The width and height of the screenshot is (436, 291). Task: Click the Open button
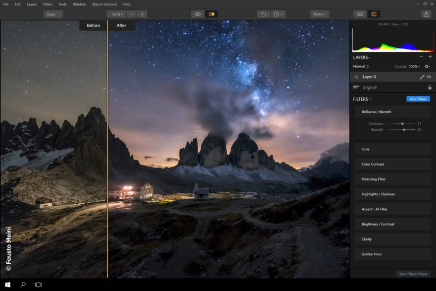tap(51, 14)
